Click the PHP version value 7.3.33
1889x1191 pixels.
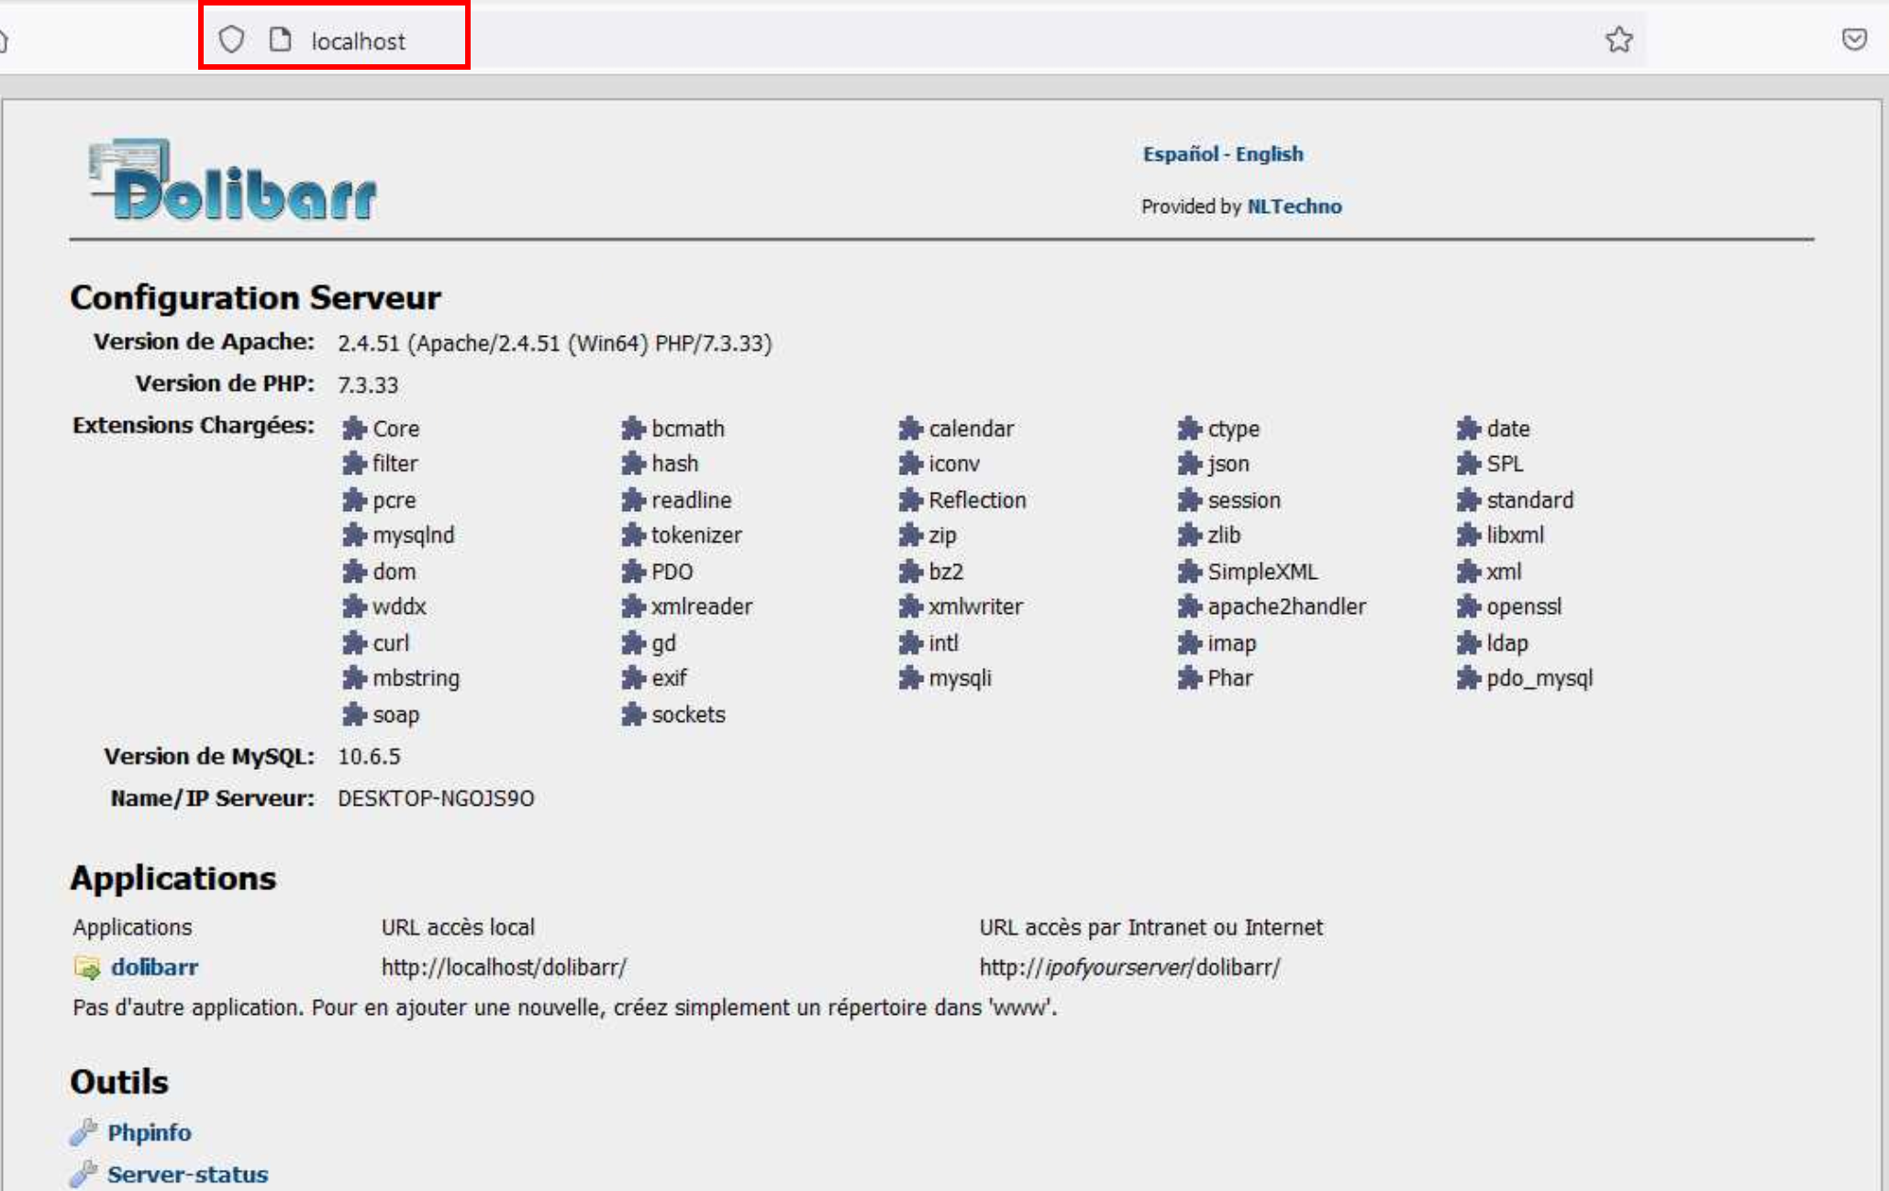[368, 384]
